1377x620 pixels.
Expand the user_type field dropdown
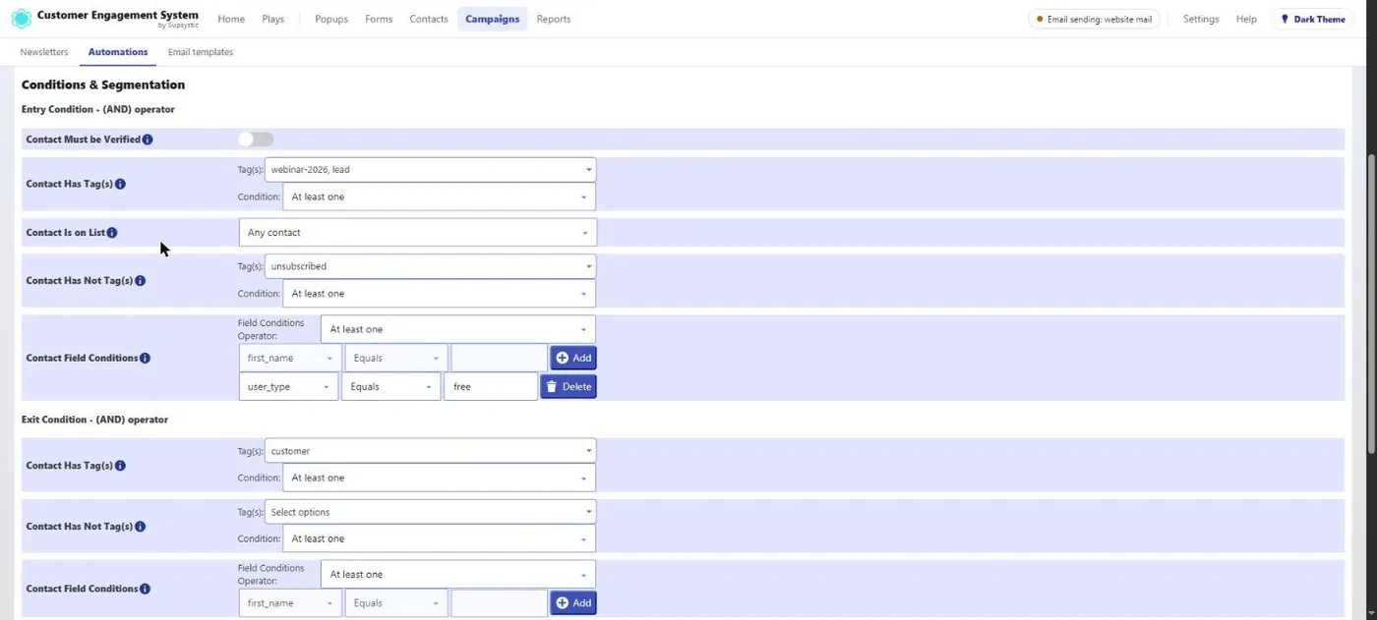pos(288,387)
